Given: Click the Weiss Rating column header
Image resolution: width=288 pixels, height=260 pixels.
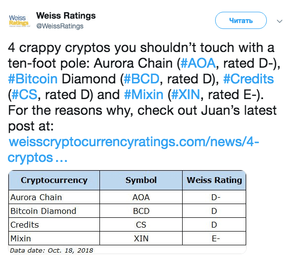Looking at the screenshot, I should tap(214, 180).
